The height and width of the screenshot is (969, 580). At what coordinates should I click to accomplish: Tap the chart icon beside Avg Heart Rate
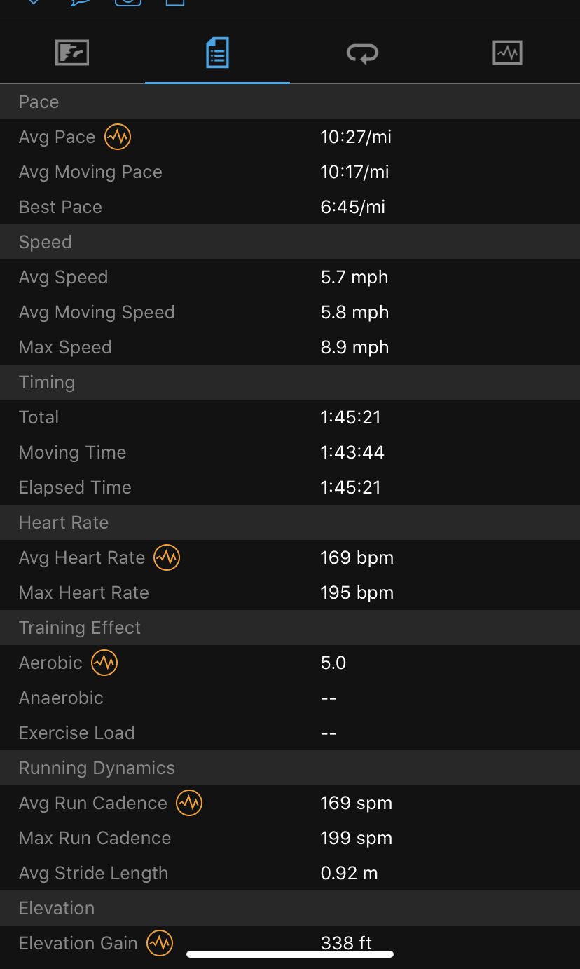(167, 557)
